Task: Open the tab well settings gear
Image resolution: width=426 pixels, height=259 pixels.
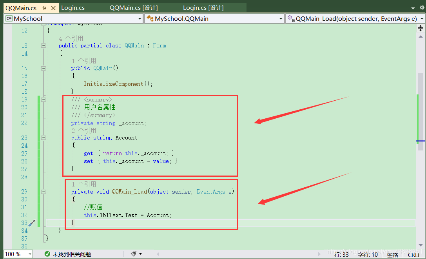Action: tap(422, 7)
